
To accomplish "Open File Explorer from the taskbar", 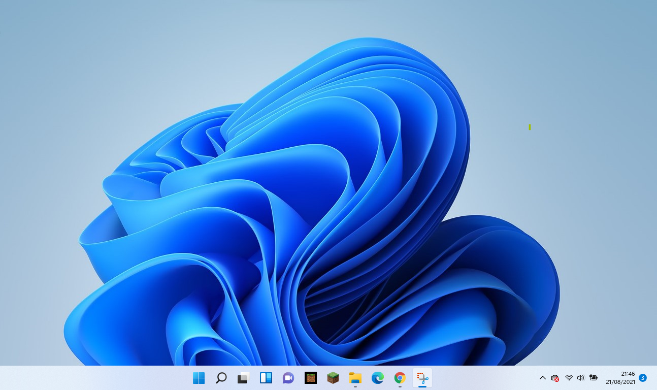I will 355,378.
